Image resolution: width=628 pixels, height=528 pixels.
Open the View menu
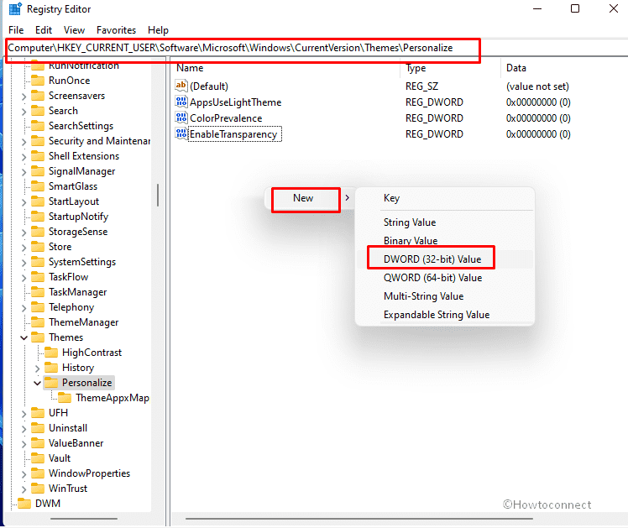74,30
